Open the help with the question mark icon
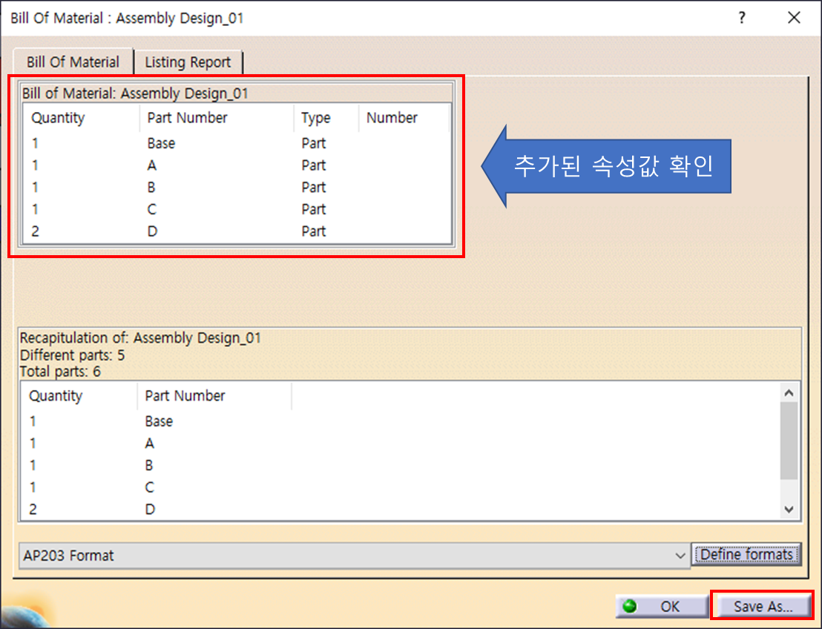This screenshot has width=822, height=629. tap(742, 18)
